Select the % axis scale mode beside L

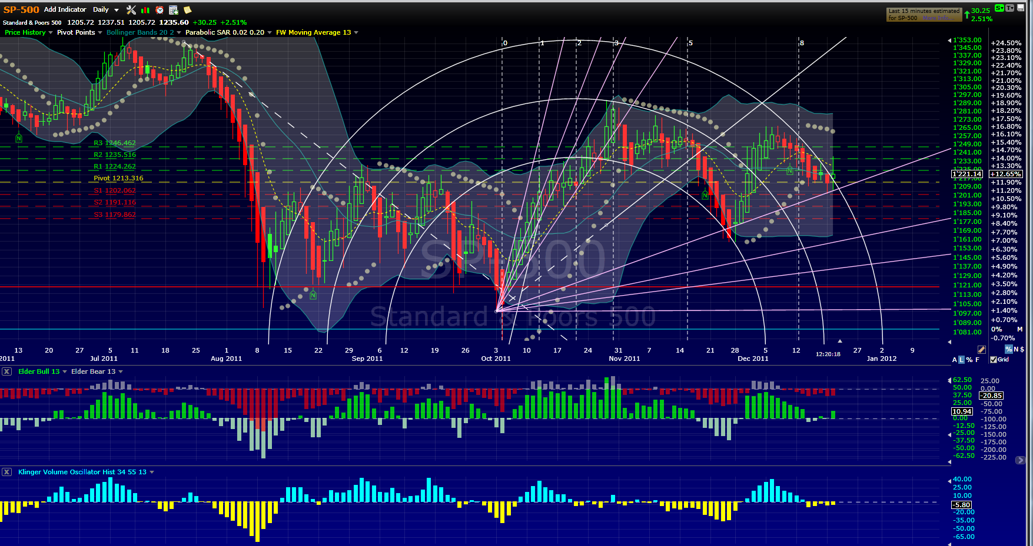point(969,360)
